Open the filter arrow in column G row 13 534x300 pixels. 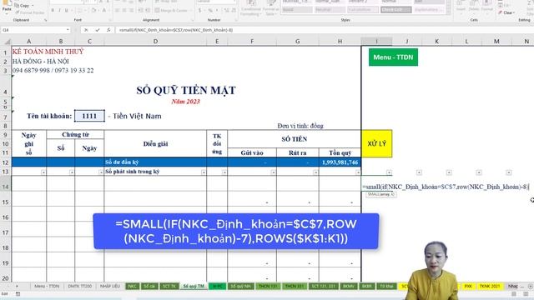click(x=315, y=172)
